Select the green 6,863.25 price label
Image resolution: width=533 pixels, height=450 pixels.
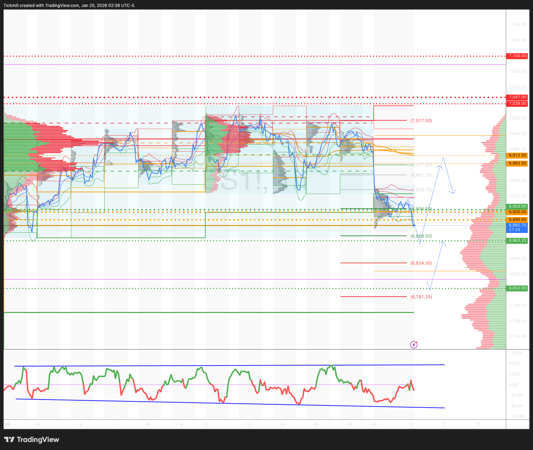[x=517, y=241]
